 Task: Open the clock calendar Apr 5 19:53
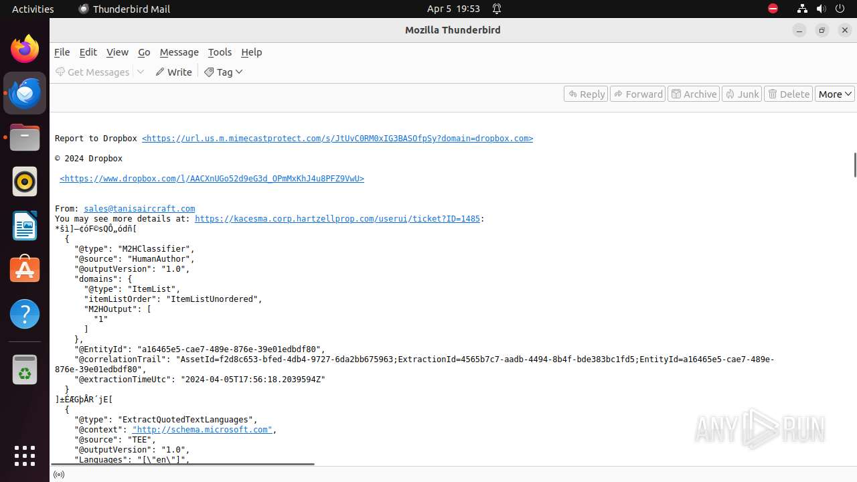(x=453, y=9)
